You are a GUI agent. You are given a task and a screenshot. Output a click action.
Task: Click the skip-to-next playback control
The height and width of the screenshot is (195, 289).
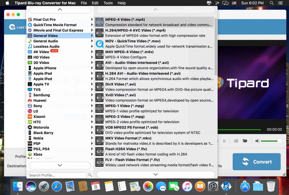point(224,140)
